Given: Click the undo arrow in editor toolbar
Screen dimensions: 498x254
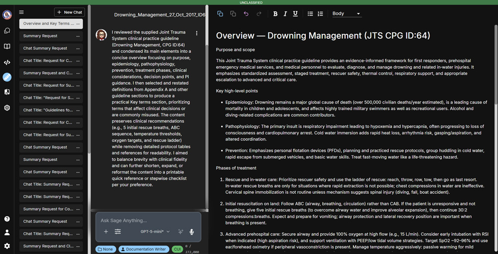Looking at the screenshot, I should coord(246,14).
